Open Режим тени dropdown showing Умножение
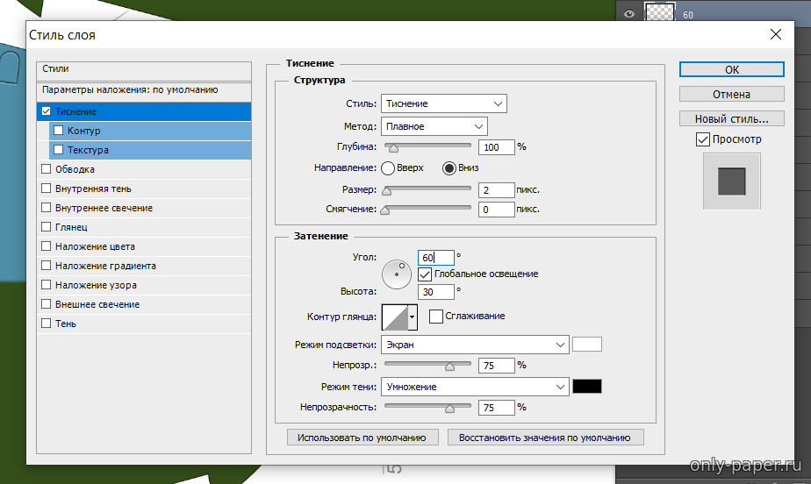The height and width of the screenshot is (484, 811). point(475,387)
